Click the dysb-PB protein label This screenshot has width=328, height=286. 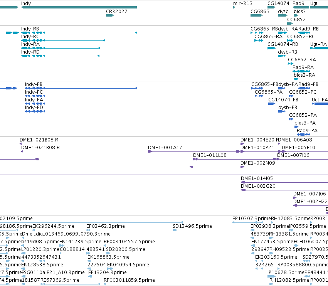click(288, 108)
